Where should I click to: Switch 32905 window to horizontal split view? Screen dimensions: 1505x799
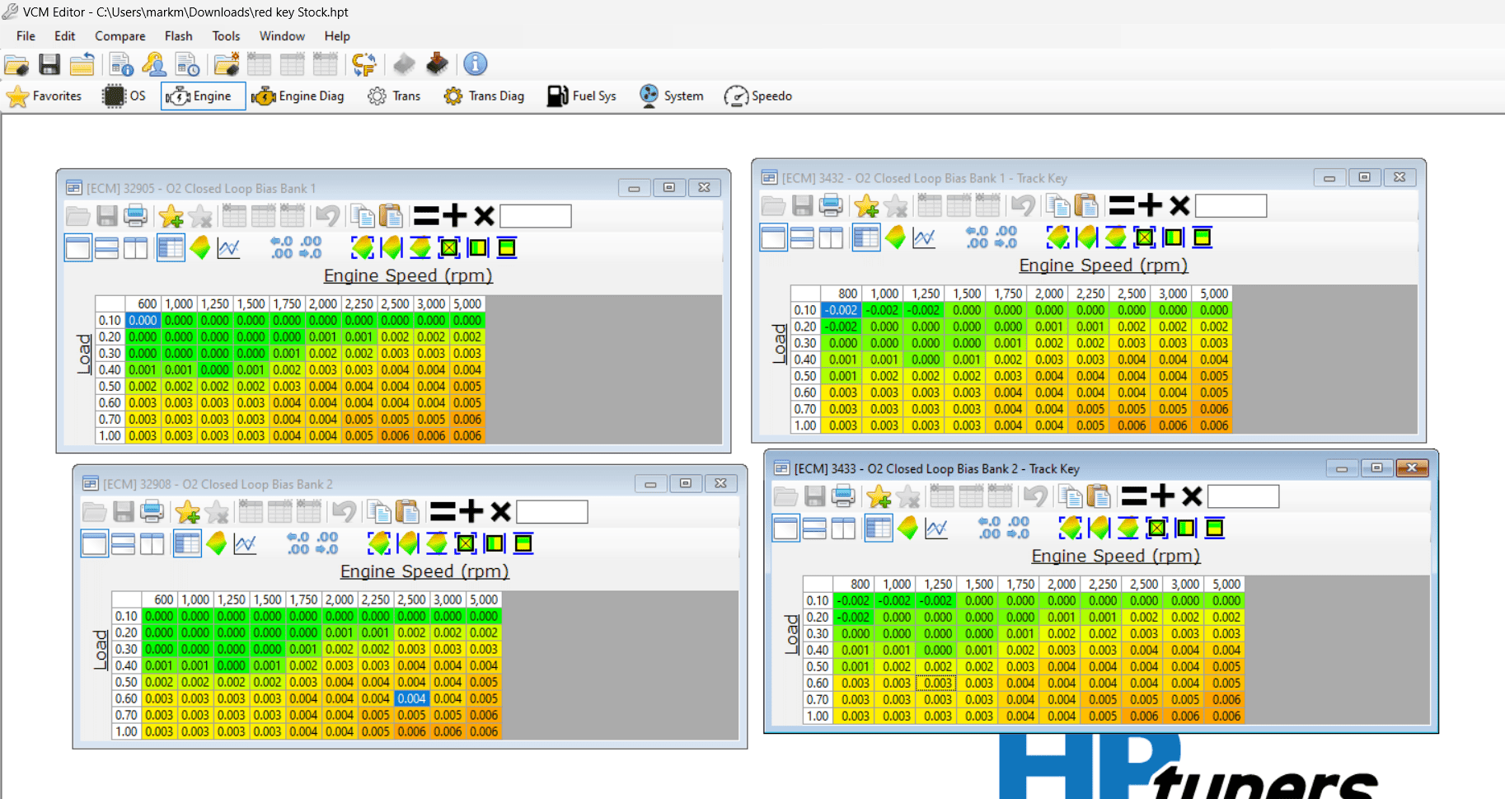click(106, 247)
